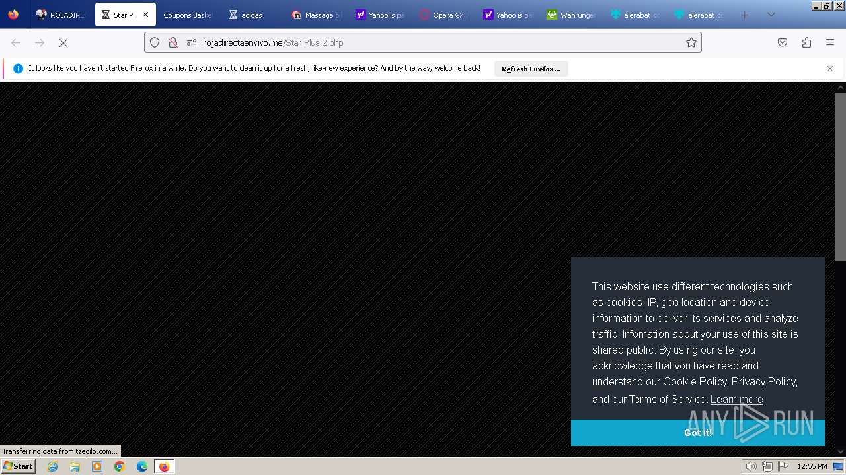Switch to the Währungen tab
846x475 pixels.
[570, 15]
